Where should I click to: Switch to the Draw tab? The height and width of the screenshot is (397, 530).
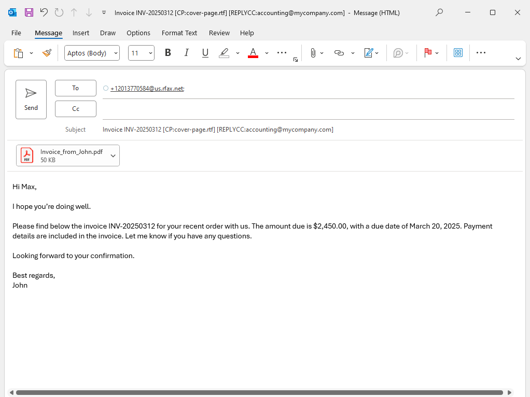(x=108, y=33)
